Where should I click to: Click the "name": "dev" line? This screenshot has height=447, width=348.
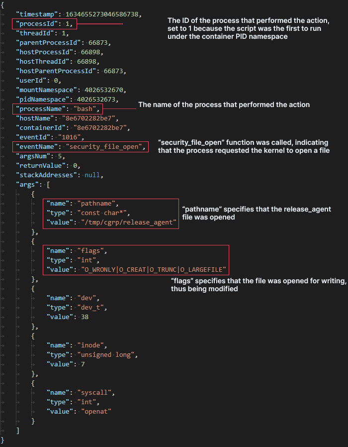click(73, 298)
